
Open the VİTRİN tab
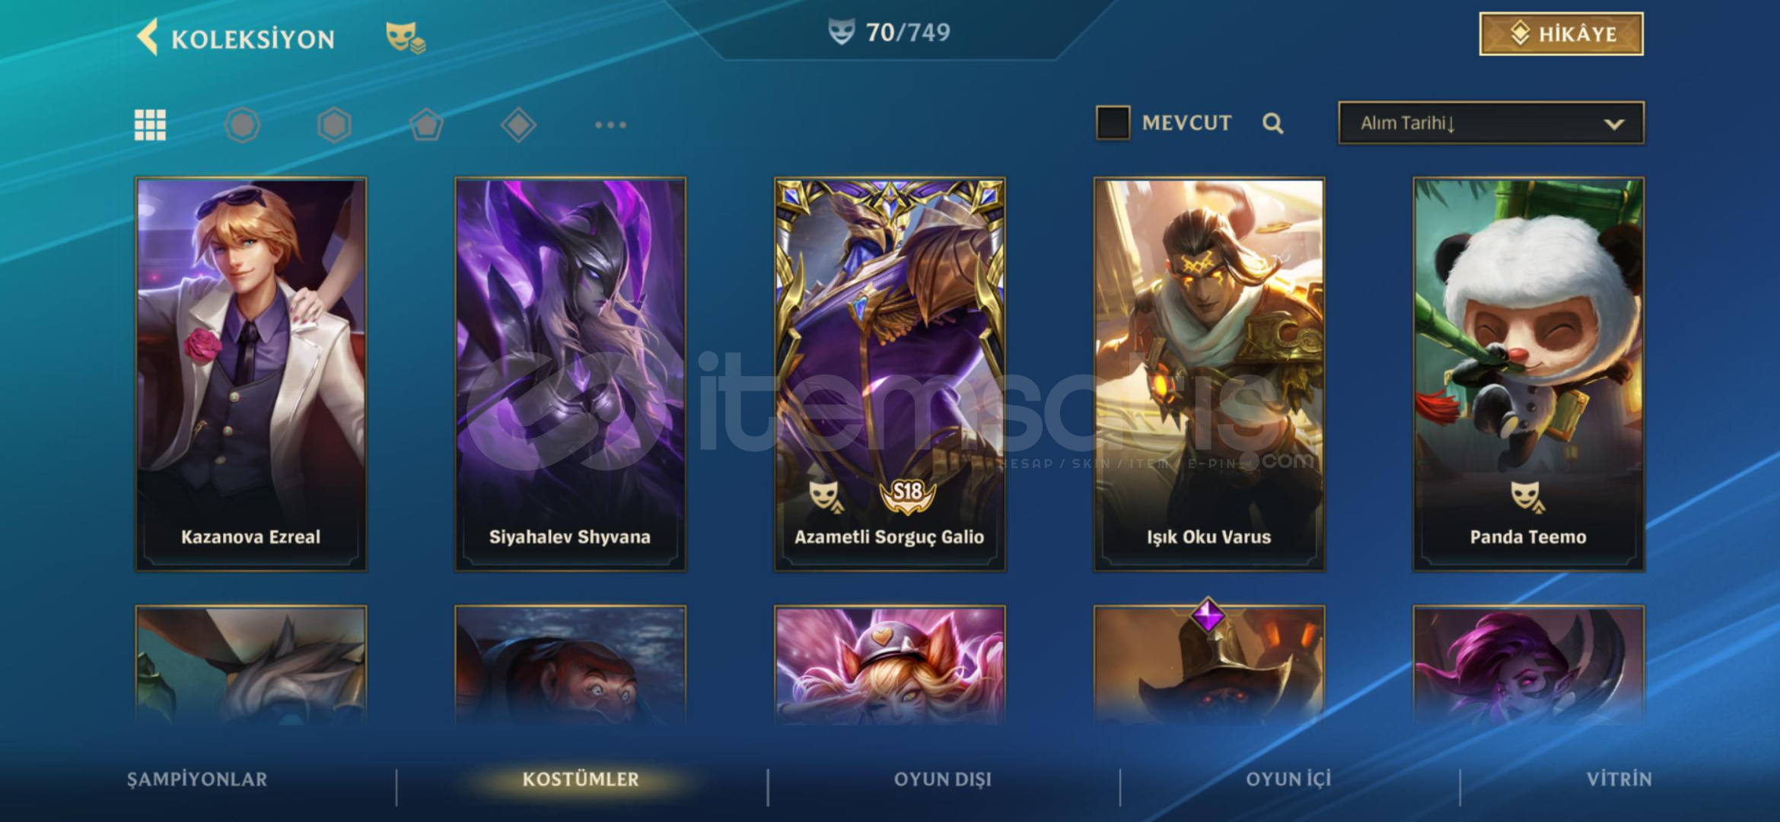tap(1619, 779)
